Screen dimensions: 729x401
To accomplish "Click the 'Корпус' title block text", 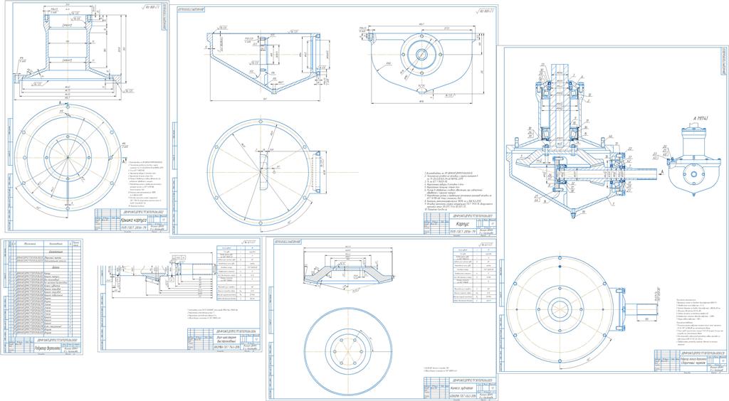I will point(463,224).
